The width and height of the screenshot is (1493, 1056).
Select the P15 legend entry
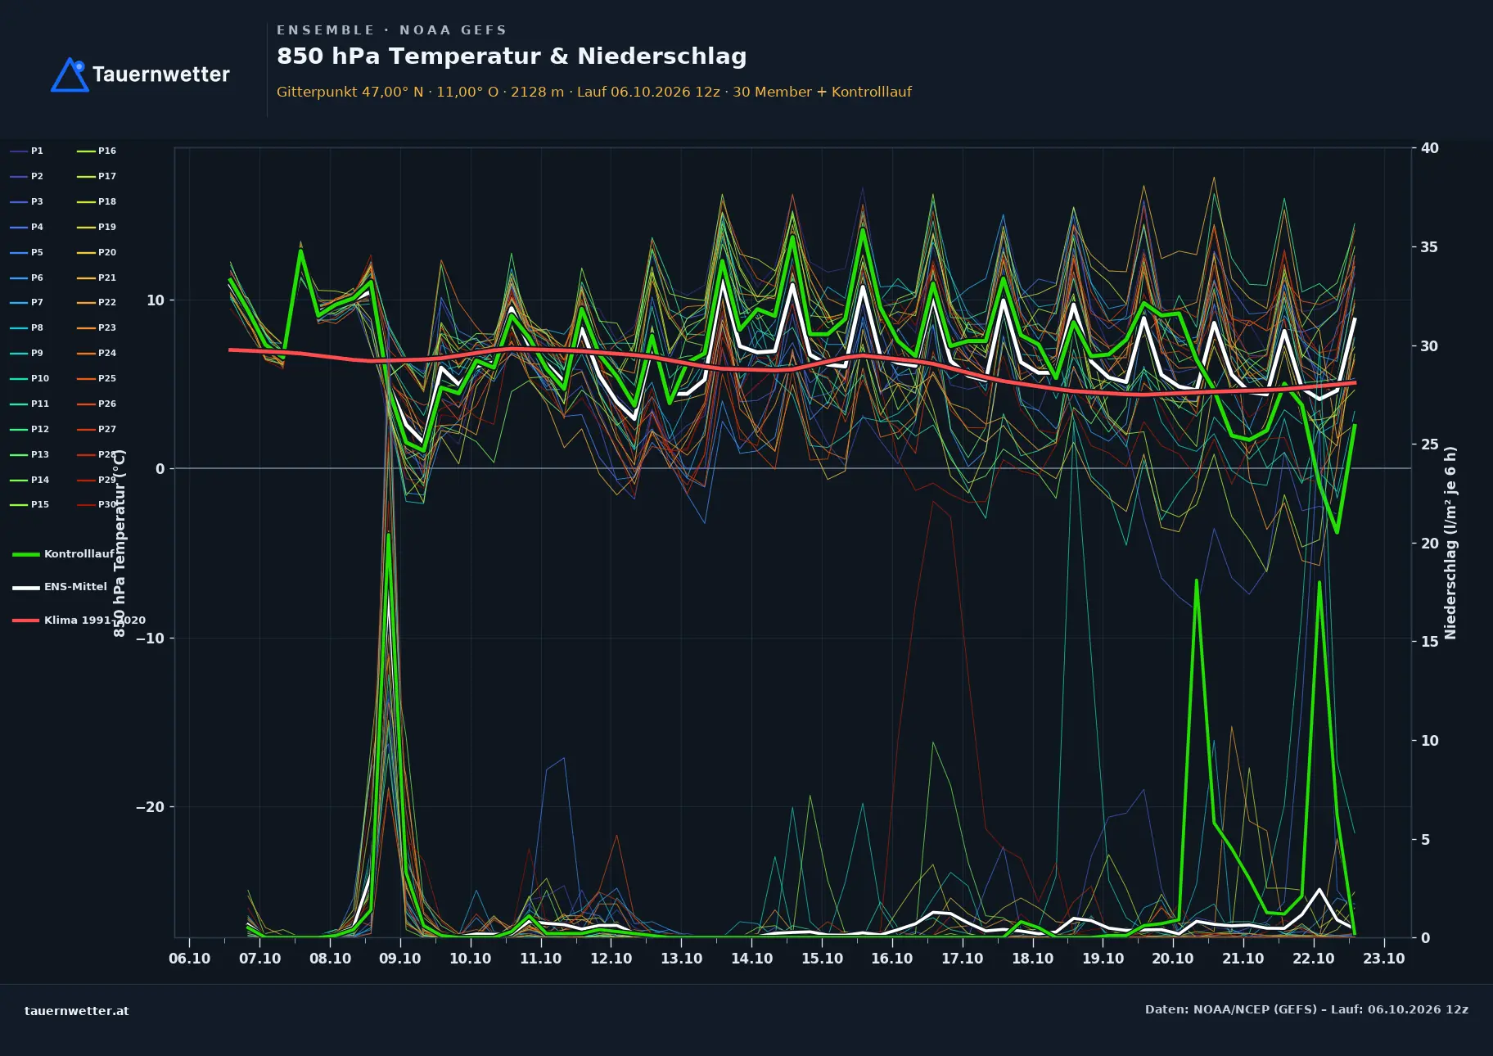[29, 504]
